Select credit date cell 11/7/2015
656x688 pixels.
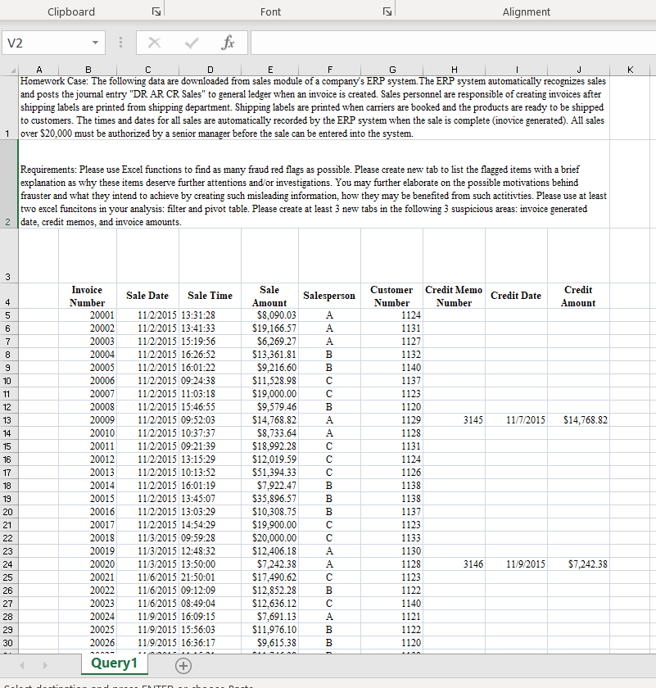(x=516, y=420)
